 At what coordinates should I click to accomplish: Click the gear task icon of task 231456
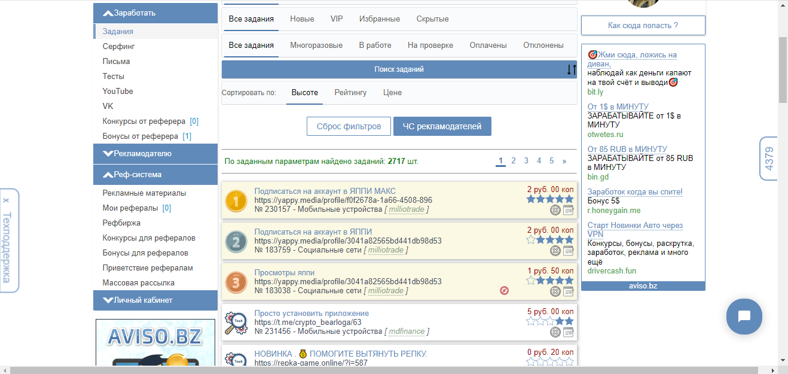point(237,324)
